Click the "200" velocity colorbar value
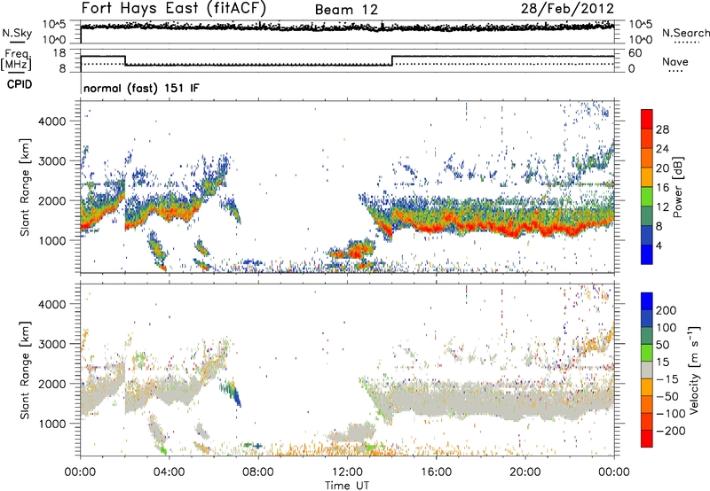 (x=667, y=310)
